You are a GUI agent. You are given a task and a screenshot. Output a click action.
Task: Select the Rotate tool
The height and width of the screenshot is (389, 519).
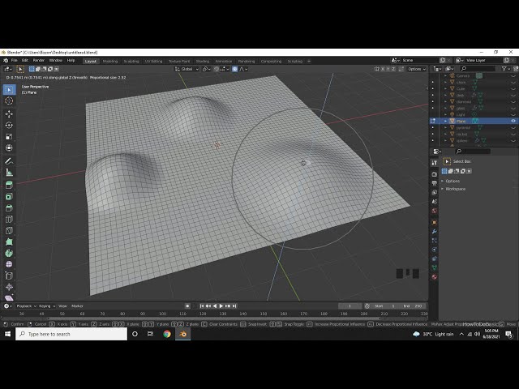click(x=9, y=125)
